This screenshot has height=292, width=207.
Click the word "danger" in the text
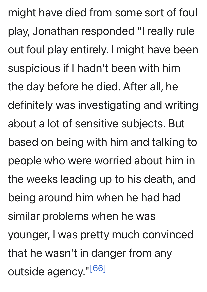[109, 253]
